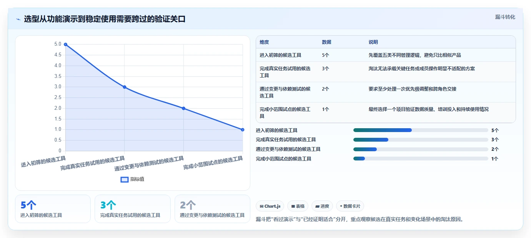Click the 维度 table column header
Image resolution: width=531 pixels, height=238 pixels.
(264, 42)
